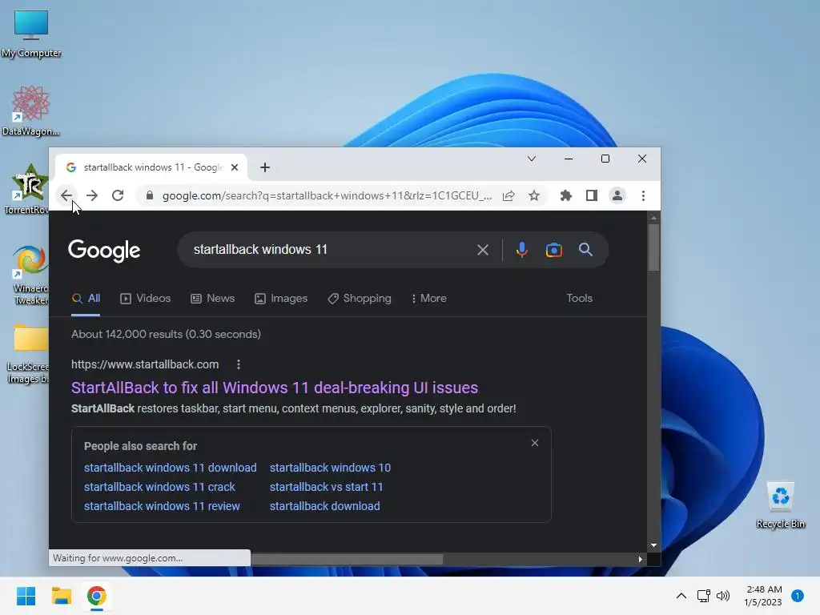The width and height of the screenshot is (820, 615).
Task: Show hidden system tray icons chevron
Action: [x=681, y=596]
